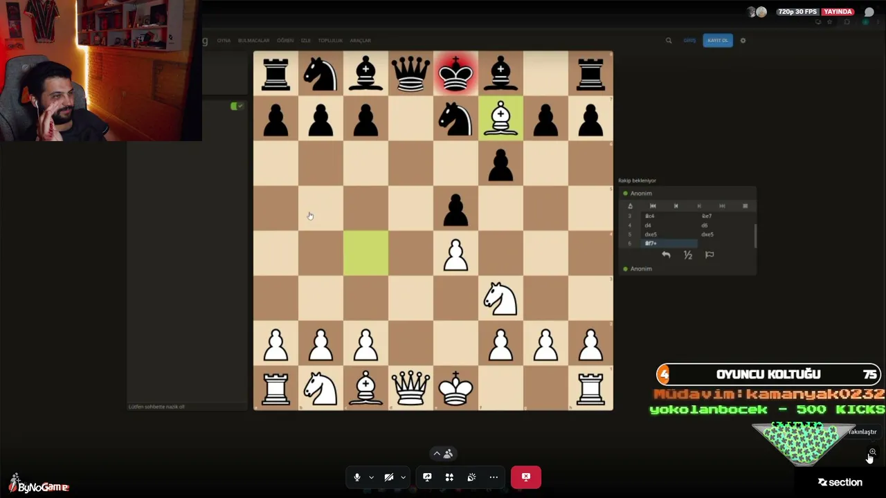Open the more options ellipsis
Image resolution: width=886 pixels, height=498 pixels.
point(494,477)
